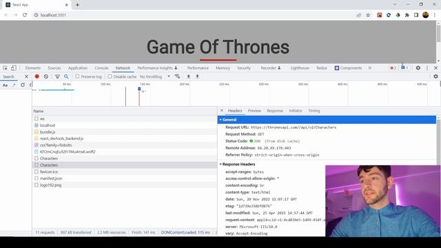The image size is (441, 248).
Task: Switch to the Console tab
Action: coord(101,68)
